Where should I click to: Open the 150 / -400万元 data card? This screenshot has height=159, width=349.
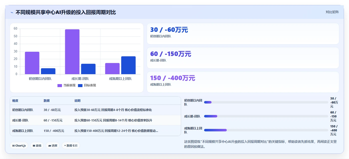click(243, 82)
